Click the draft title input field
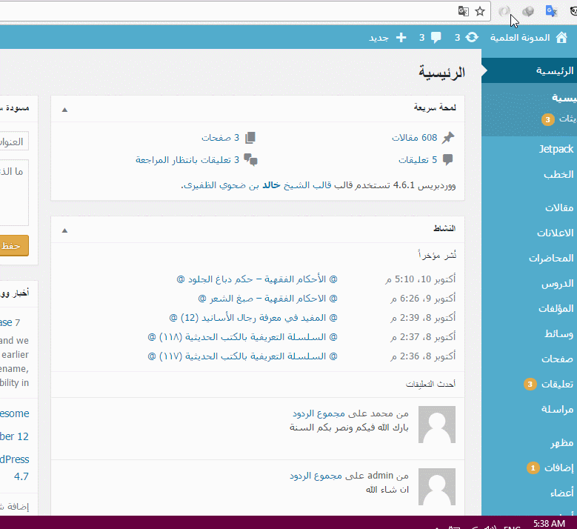The width and height of the screenshot is (577, 529). tap(15, 141)
